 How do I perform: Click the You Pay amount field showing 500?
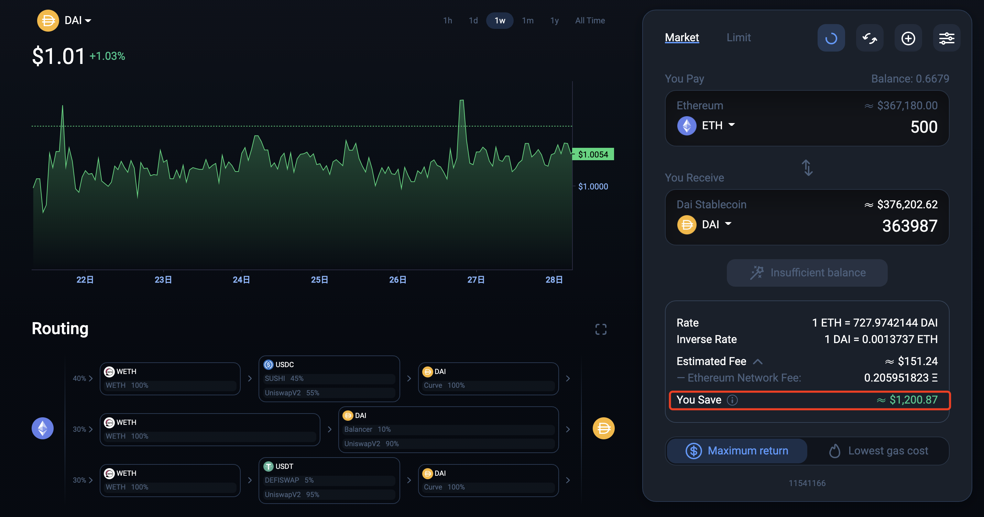coord(923,127)
